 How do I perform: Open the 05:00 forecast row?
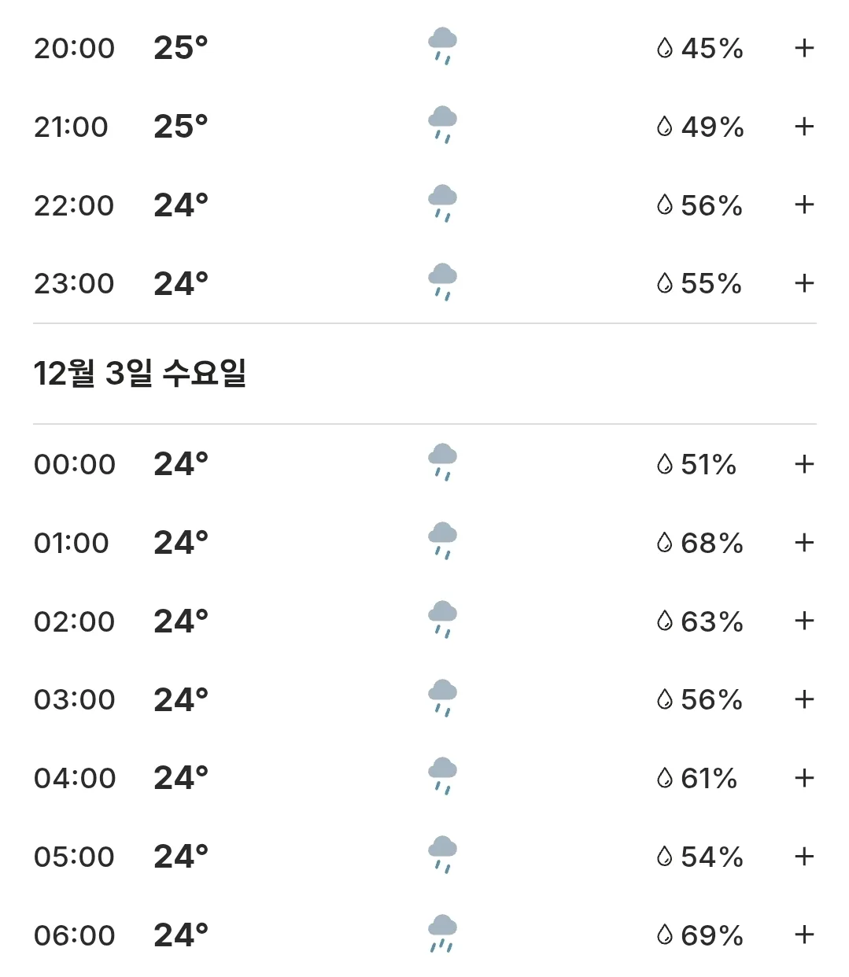[425, 856]
